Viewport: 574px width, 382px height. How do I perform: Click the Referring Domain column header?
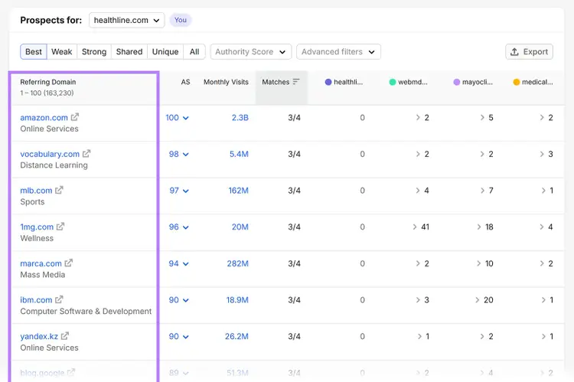pyautogui.click(x=48, y=82)
